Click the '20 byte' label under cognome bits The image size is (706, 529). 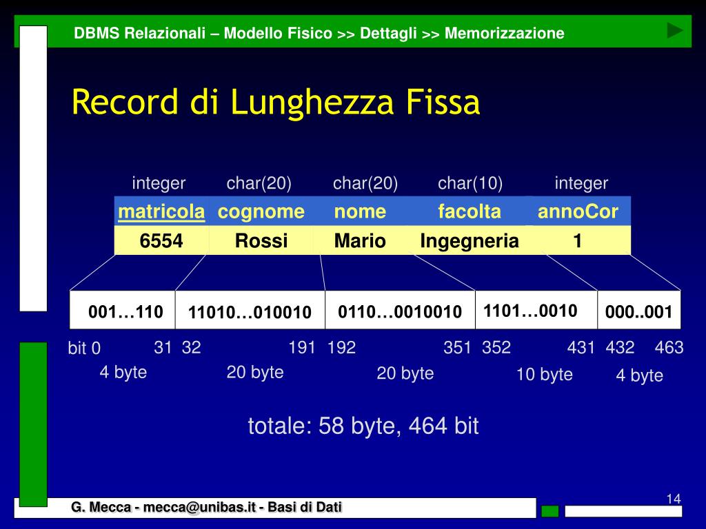pos(255,373)
